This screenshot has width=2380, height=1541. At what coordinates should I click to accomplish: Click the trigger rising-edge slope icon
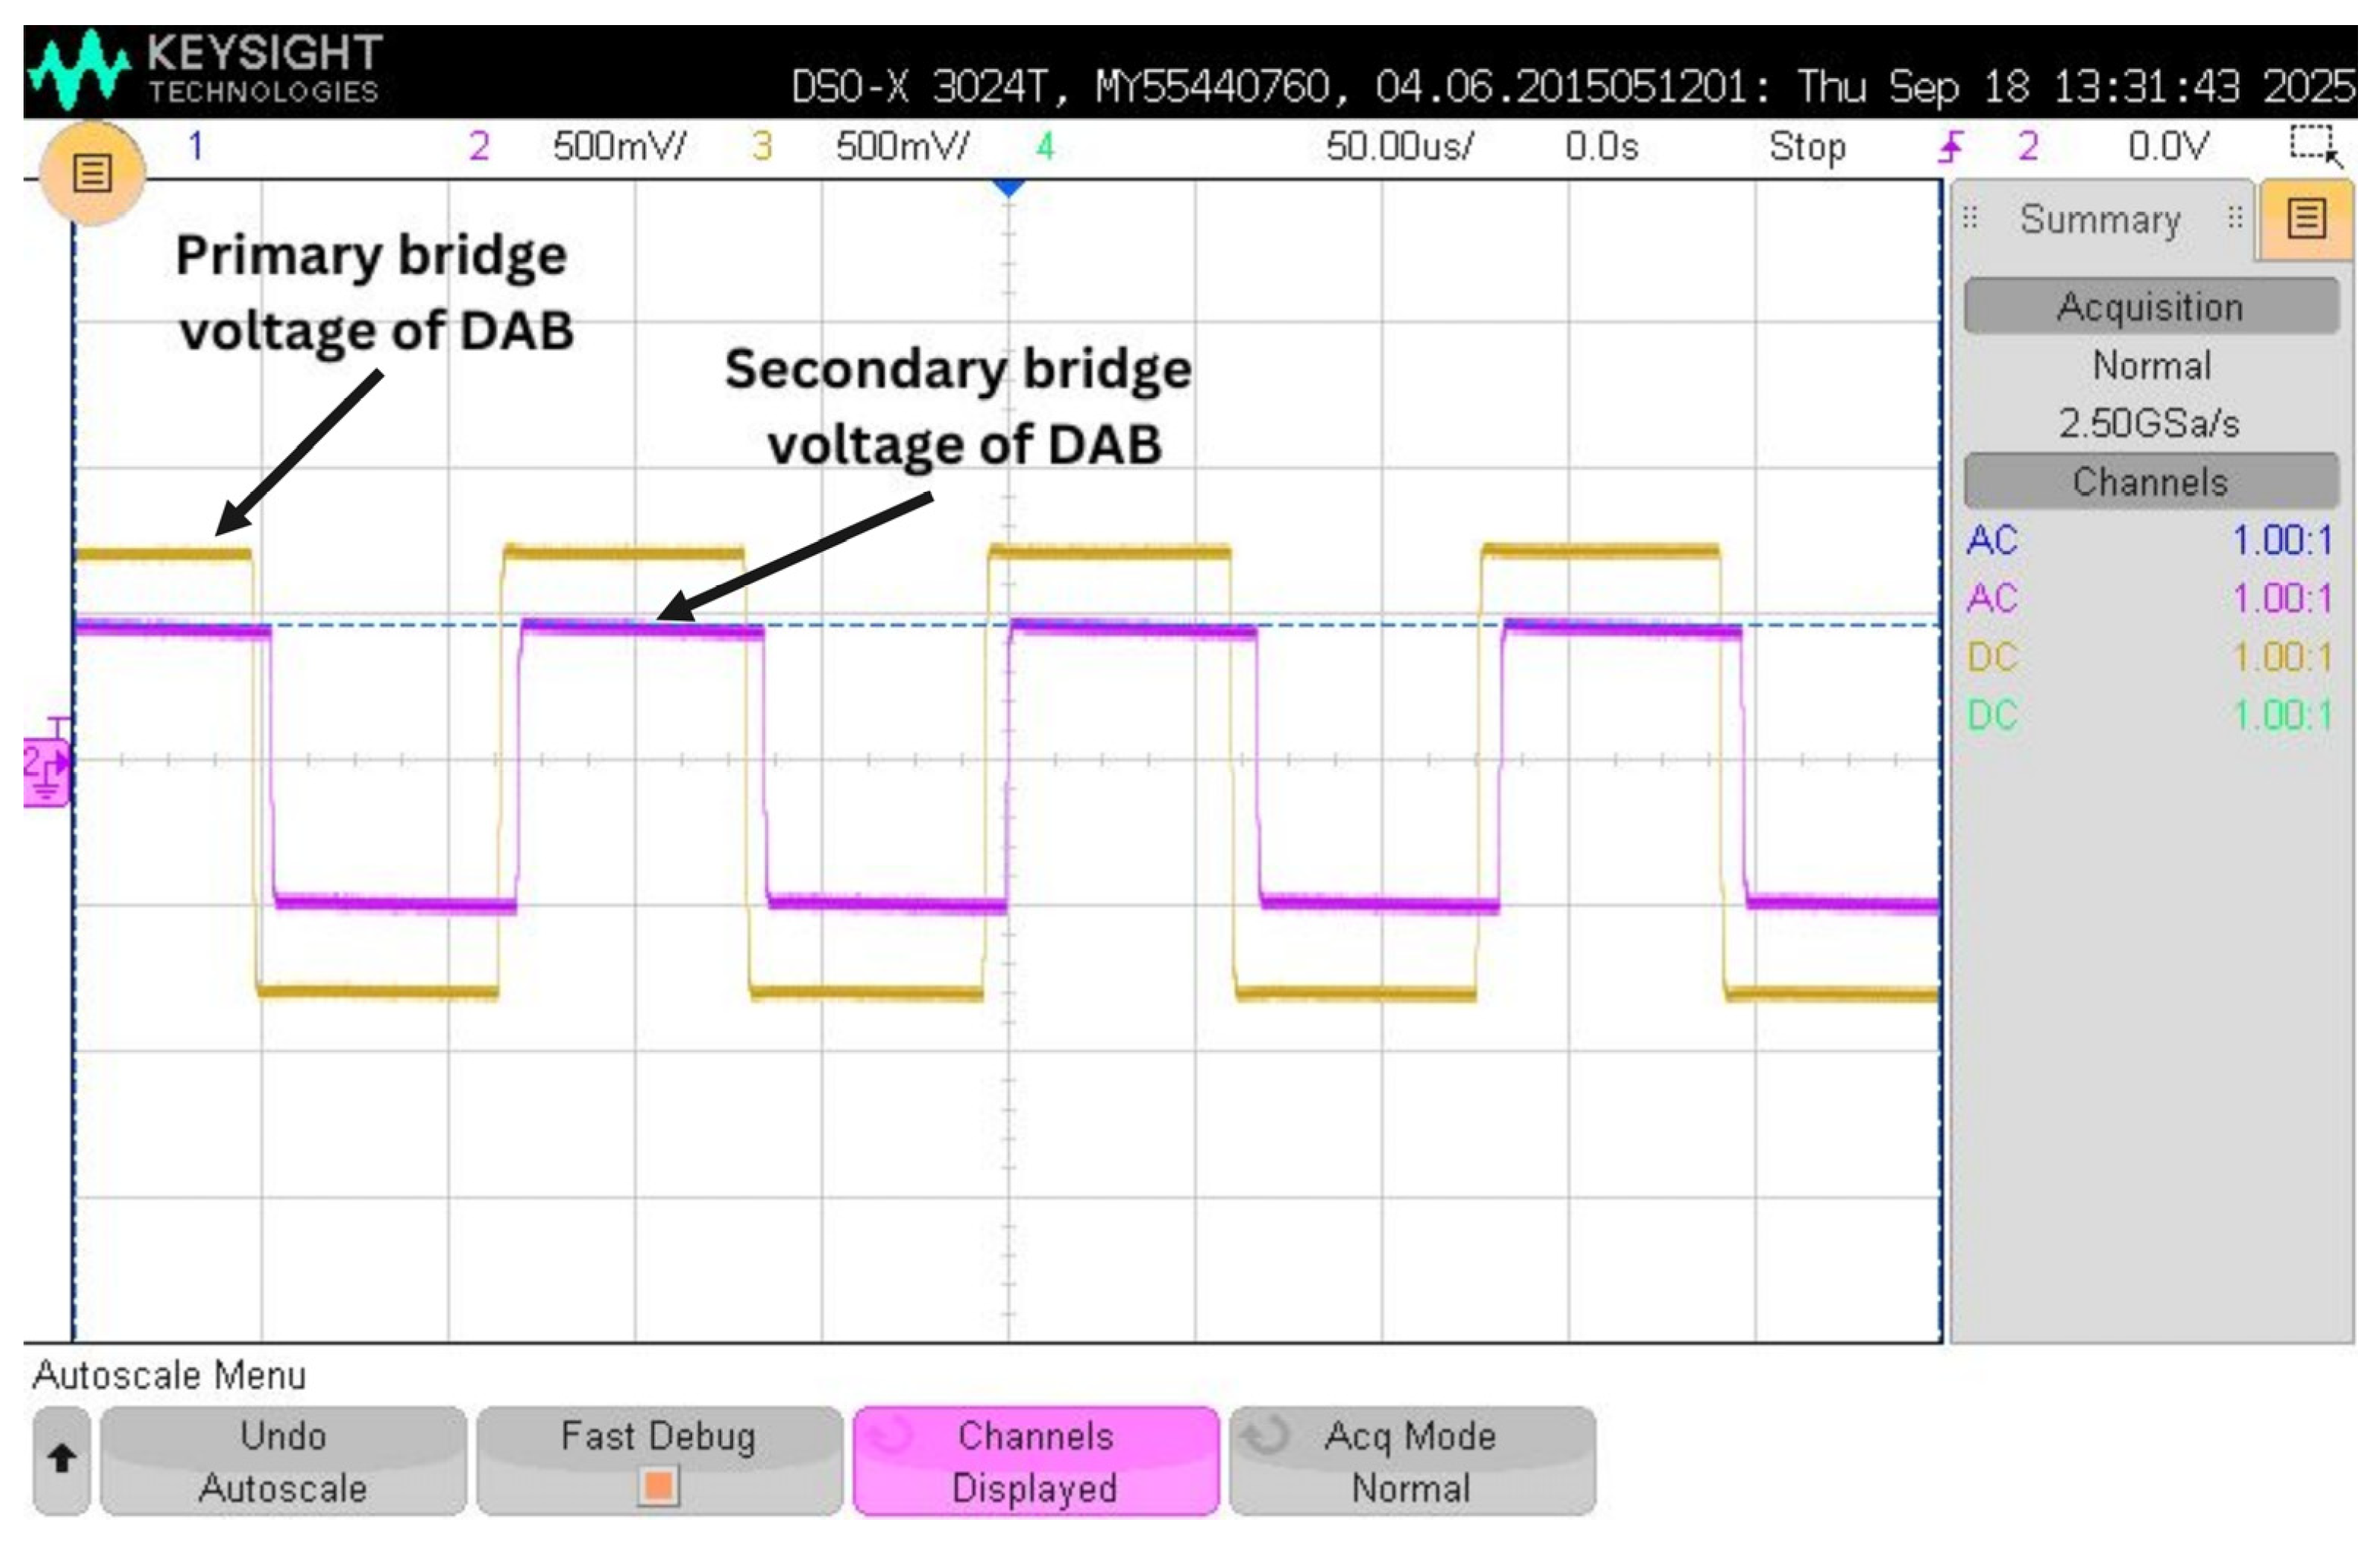tap(1950, 147)
